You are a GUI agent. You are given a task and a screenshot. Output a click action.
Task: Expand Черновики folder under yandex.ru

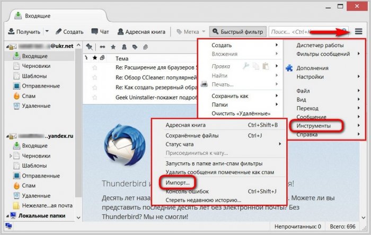(11, 156)
